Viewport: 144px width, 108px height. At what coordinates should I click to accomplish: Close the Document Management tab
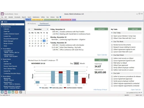tap(59, 20)
